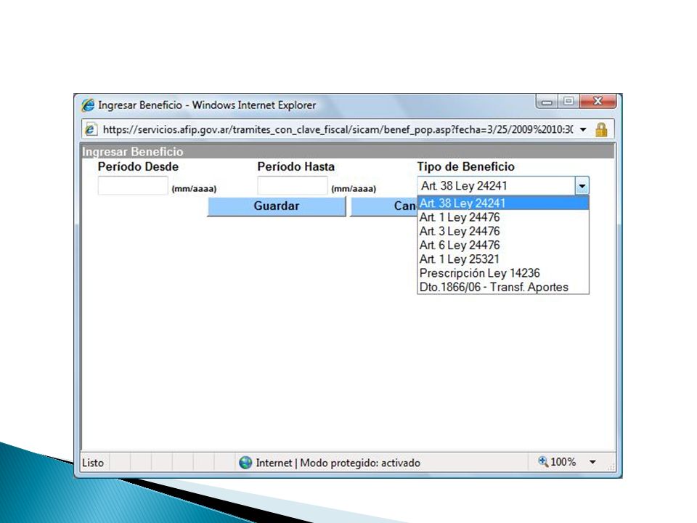697x523 pixels.
Task: Click the zoom magnifier icon in status bar
Action: point(543,461)
